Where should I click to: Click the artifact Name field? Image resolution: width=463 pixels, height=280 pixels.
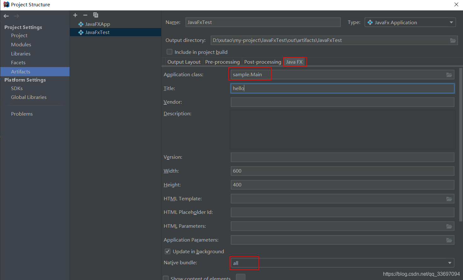point(263,22)
